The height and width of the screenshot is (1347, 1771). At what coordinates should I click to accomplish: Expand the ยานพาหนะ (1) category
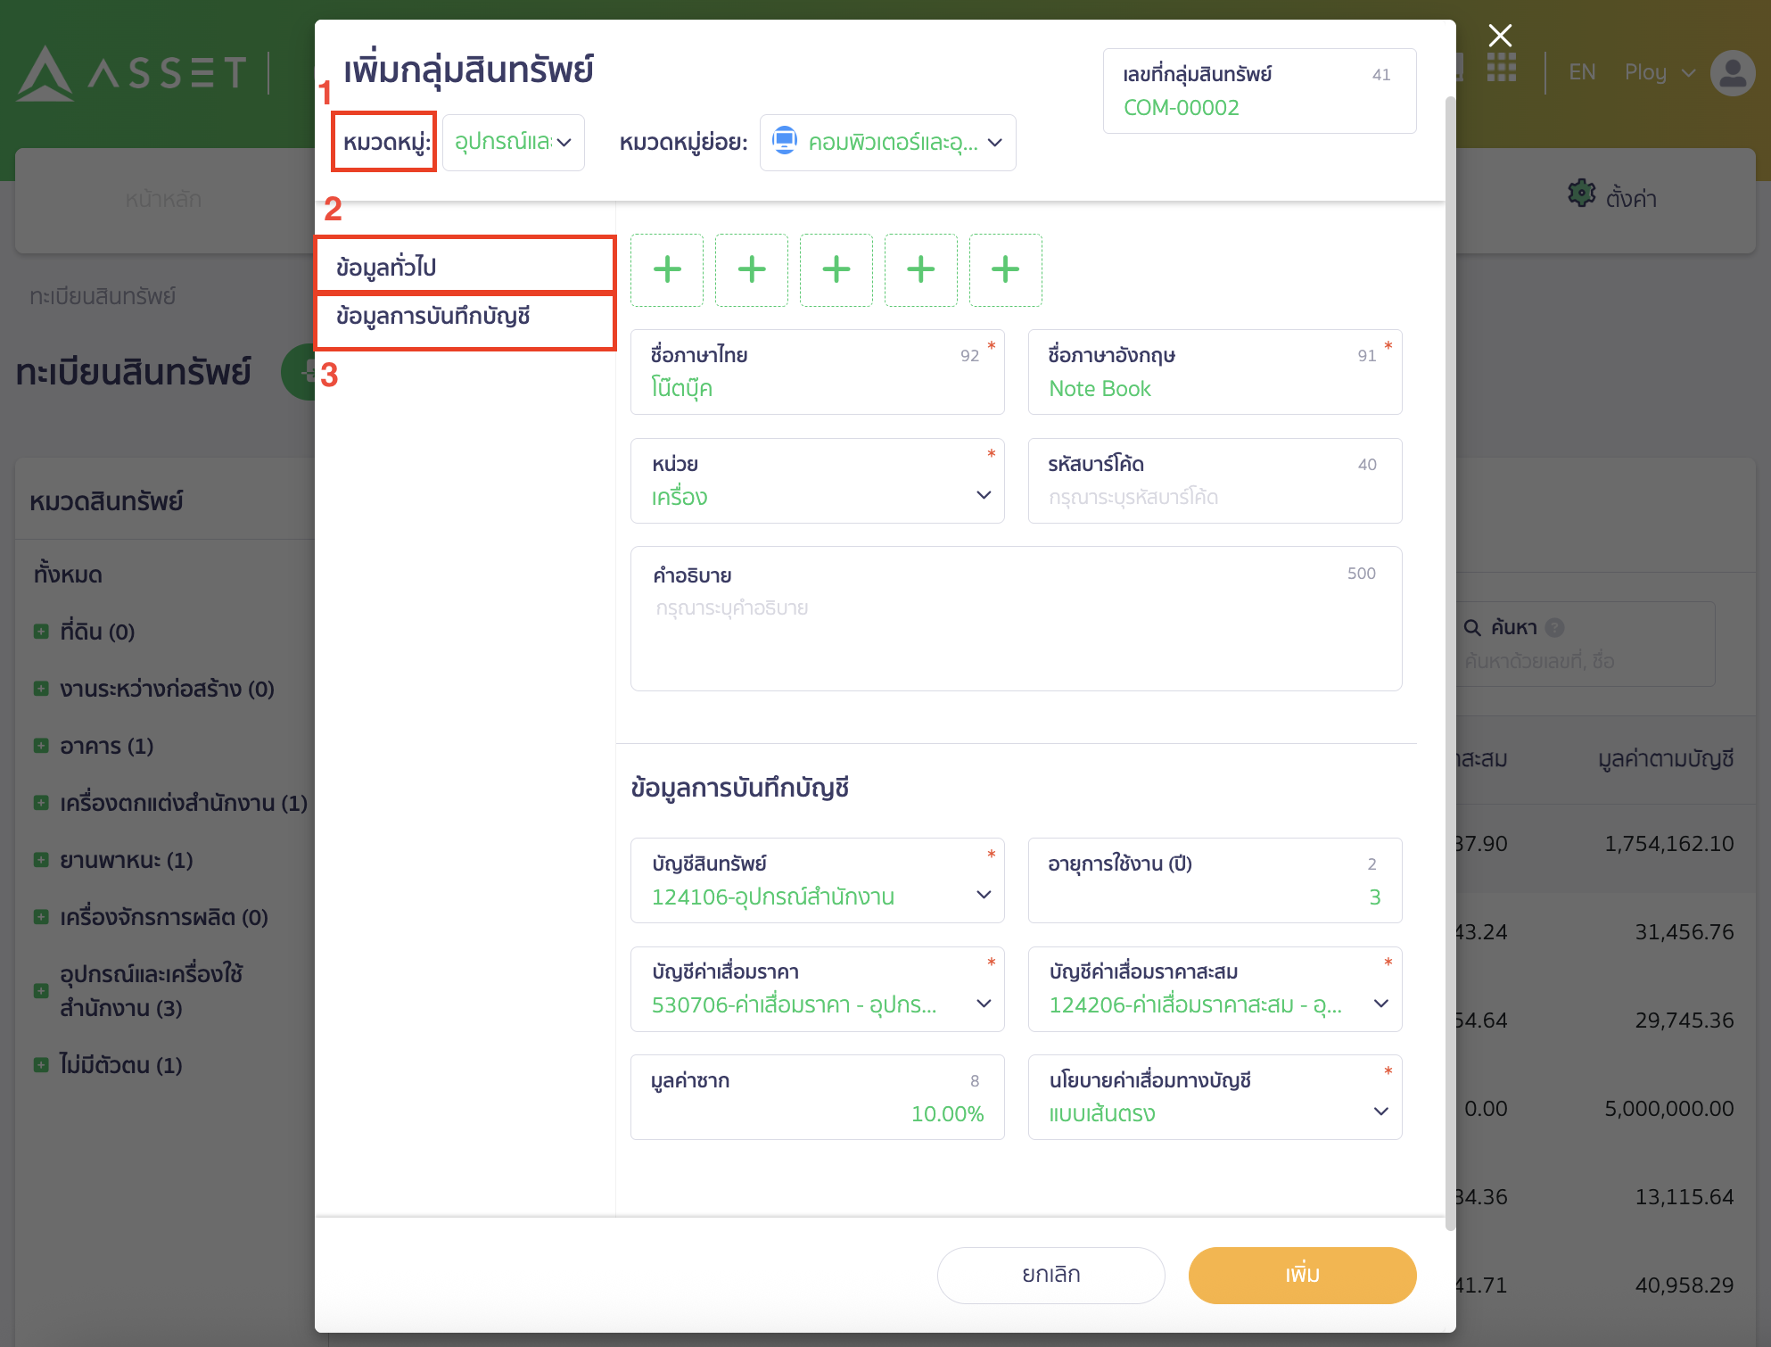(x=41, y=860)
